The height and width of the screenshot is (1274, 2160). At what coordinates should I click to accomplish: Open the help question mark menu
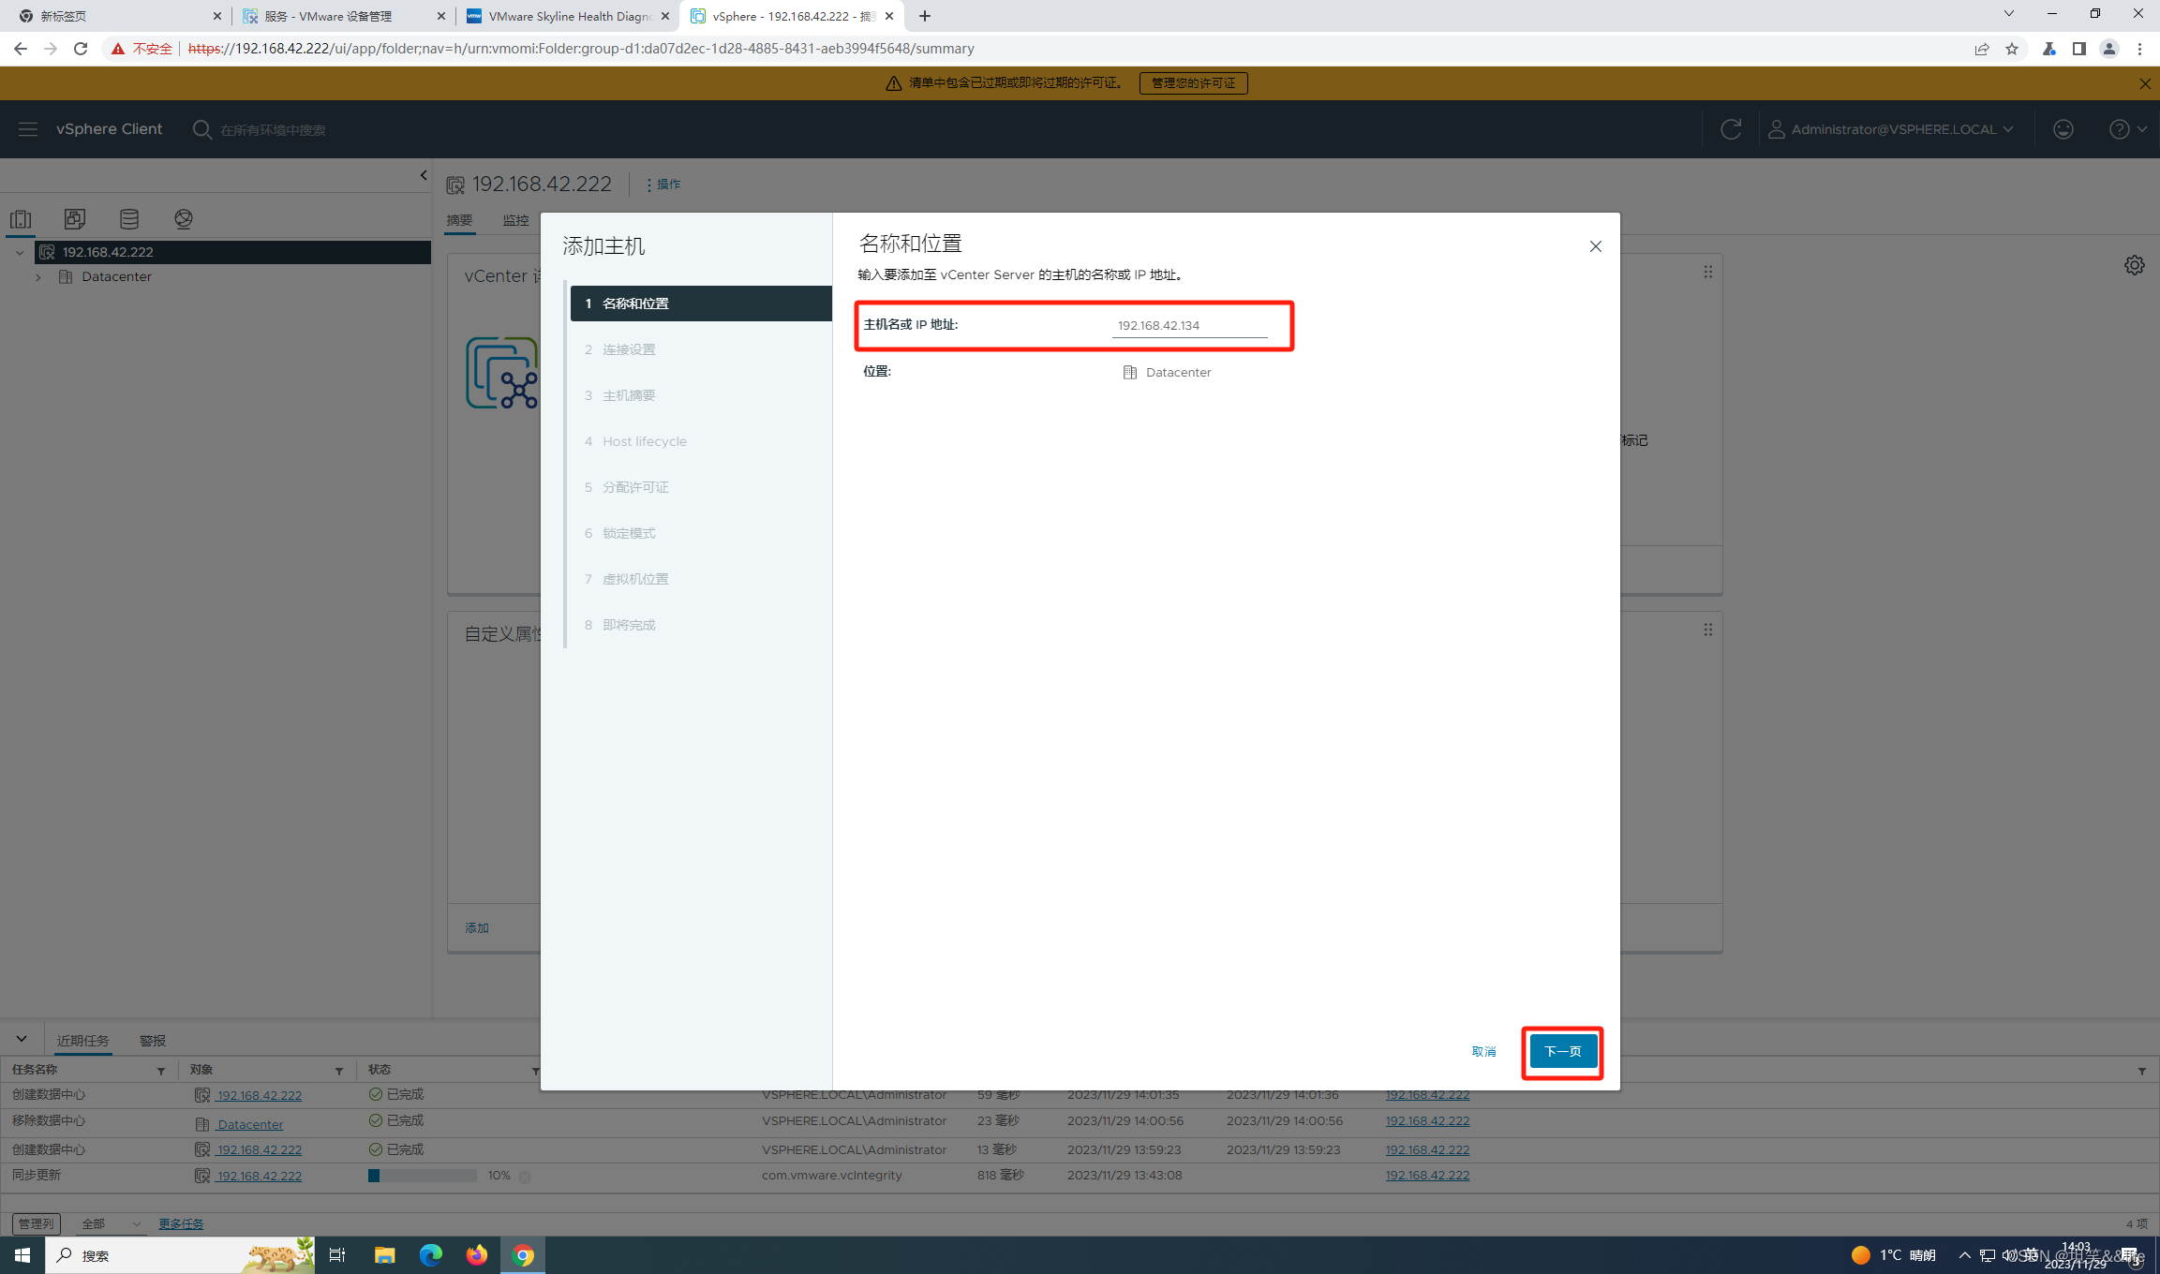(2127, 129)
